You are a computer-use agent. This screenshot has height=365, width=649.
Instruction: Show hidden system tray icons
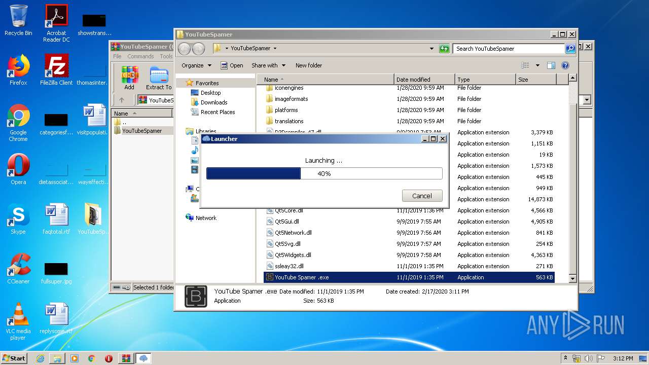click(x=566, y=358)
